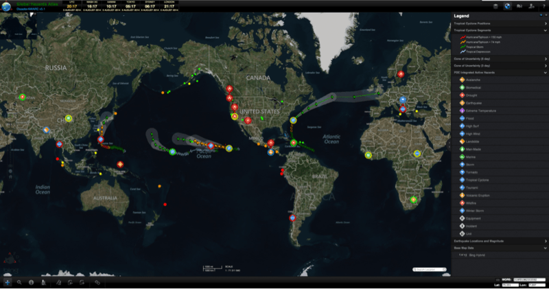
Task: Collapse the Base Map Data section
Action: pyautogui.click(x=546, y=247)
